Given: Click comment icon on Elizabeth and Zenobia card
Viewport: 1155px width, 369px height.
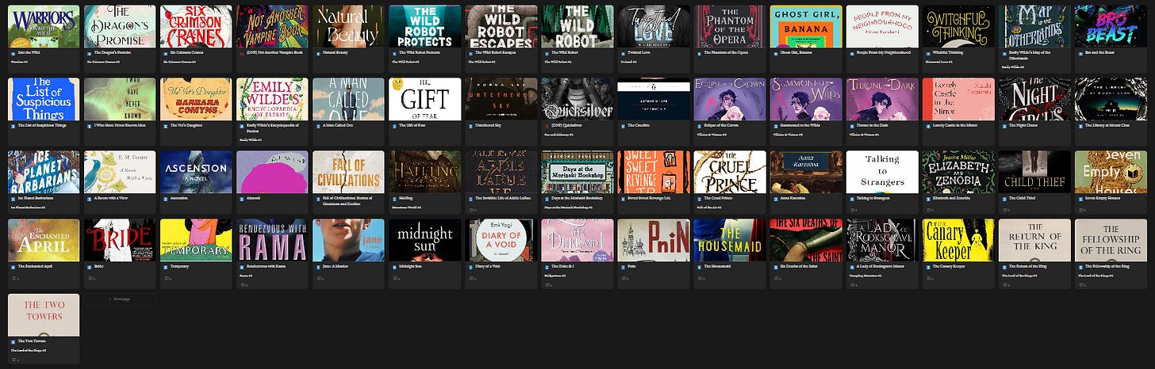Looking at the screenshot, I should 930,210.
